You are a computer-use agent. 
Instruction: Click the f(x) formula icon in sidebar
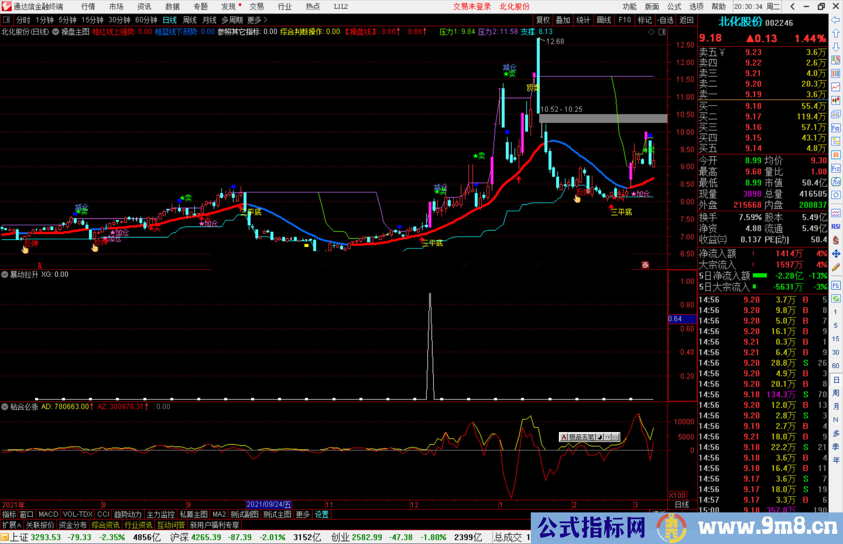836,182
